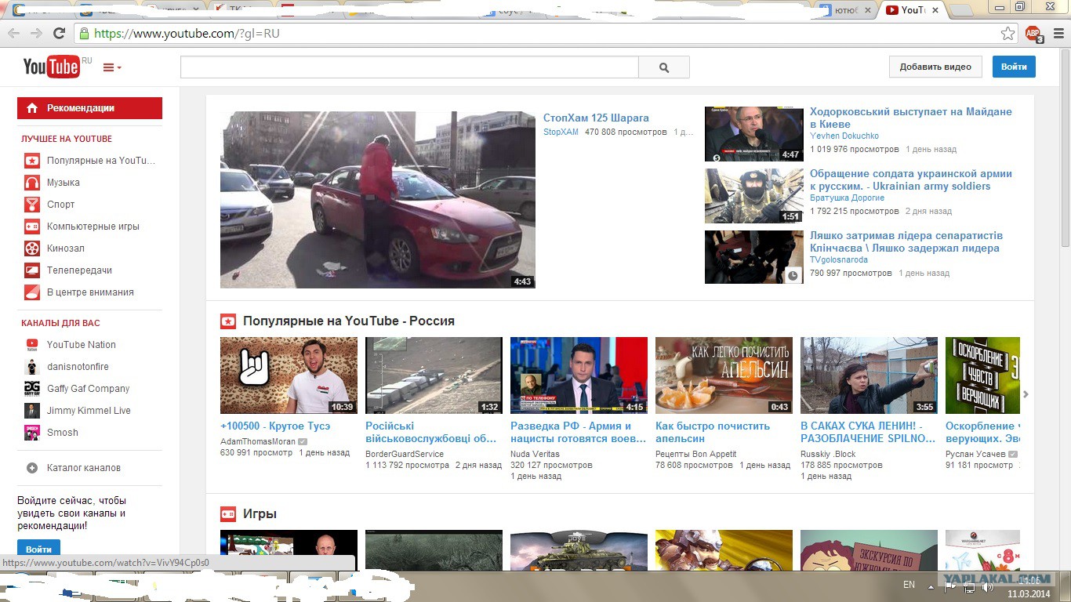Open the StopXAM channel link

[561, 132]
